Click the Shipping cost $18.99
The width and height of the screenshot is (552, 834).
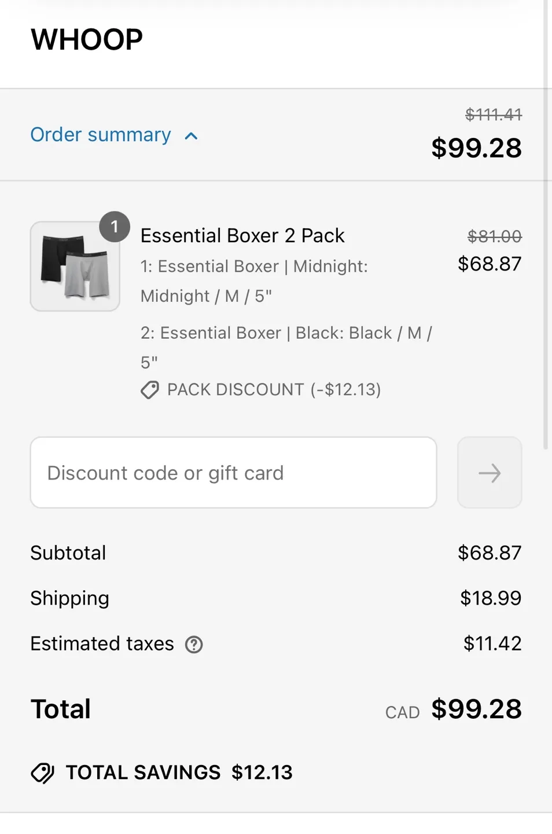coord(490,598)
